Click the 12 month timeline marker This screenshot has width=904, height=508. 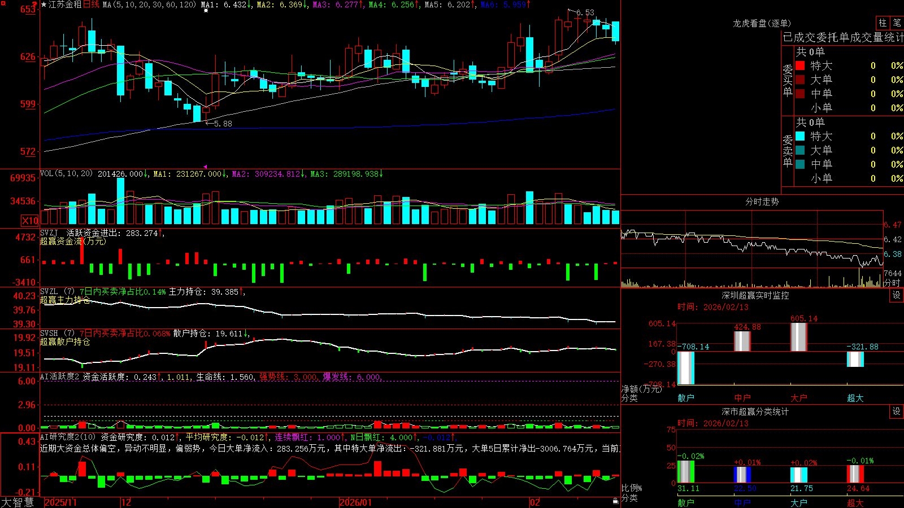(x=127, y=502)
